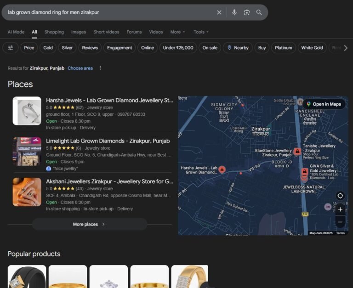Zoom in on the map
Screen dimensions: 353x288
[340, 209]
